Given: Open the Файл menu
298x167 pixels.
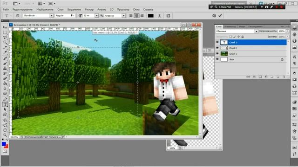Looking at the screenshot, I should [x=6, y=9].
